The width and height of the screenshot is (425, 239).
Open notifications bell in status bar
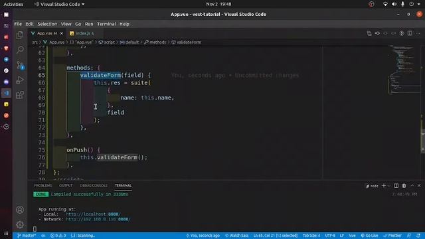[x=418, y=236]
